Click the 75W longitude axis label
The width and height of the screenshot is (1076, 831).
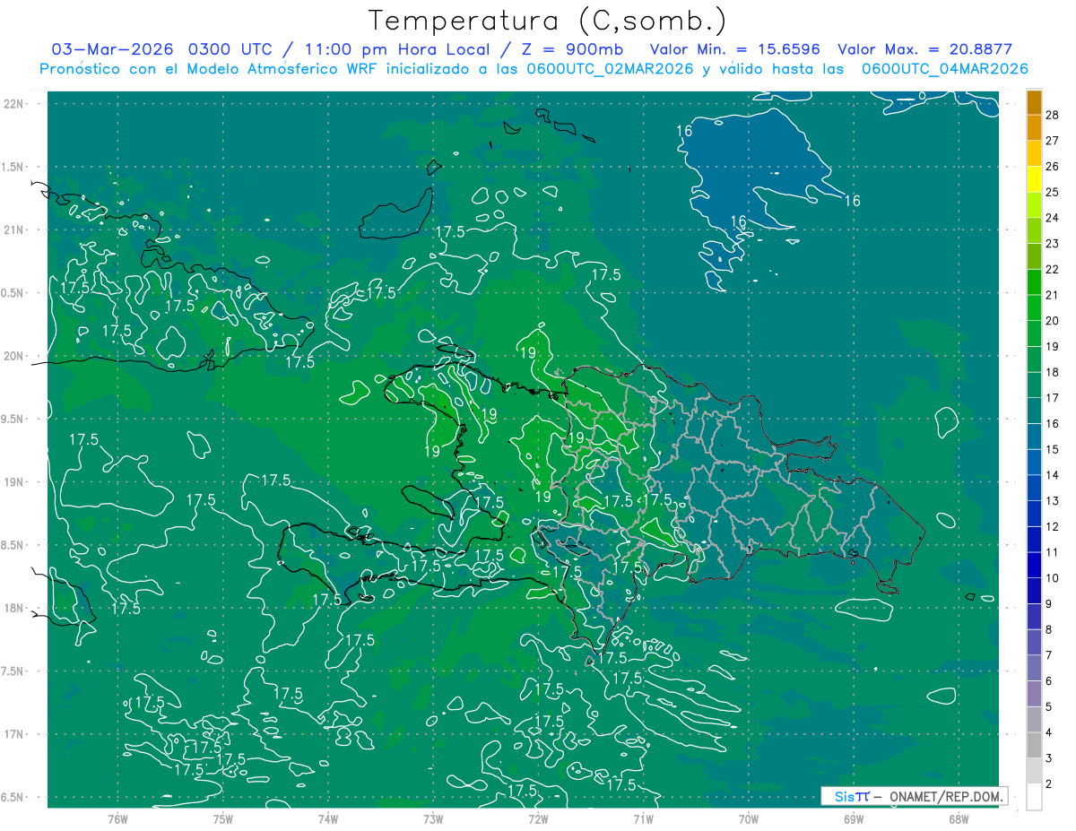coord(222,818)
